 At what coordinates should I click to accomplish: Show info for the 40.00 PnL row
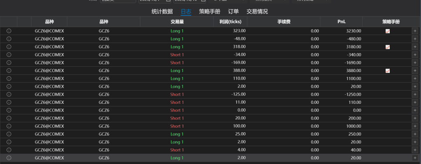coord(9,150)
